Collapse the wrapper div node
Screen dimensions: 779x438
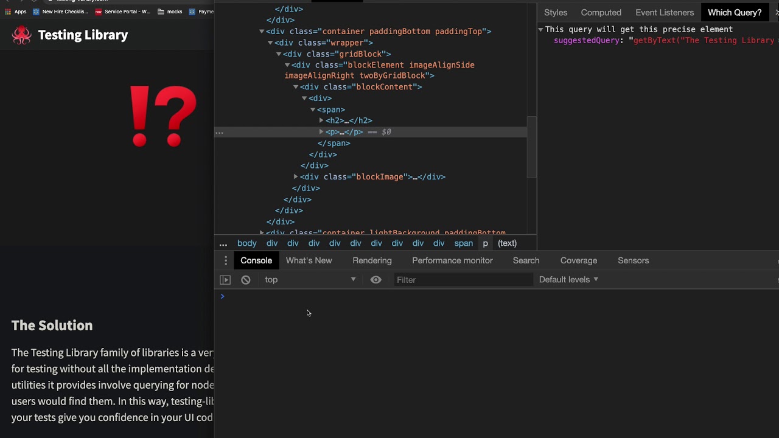[270, 43]
